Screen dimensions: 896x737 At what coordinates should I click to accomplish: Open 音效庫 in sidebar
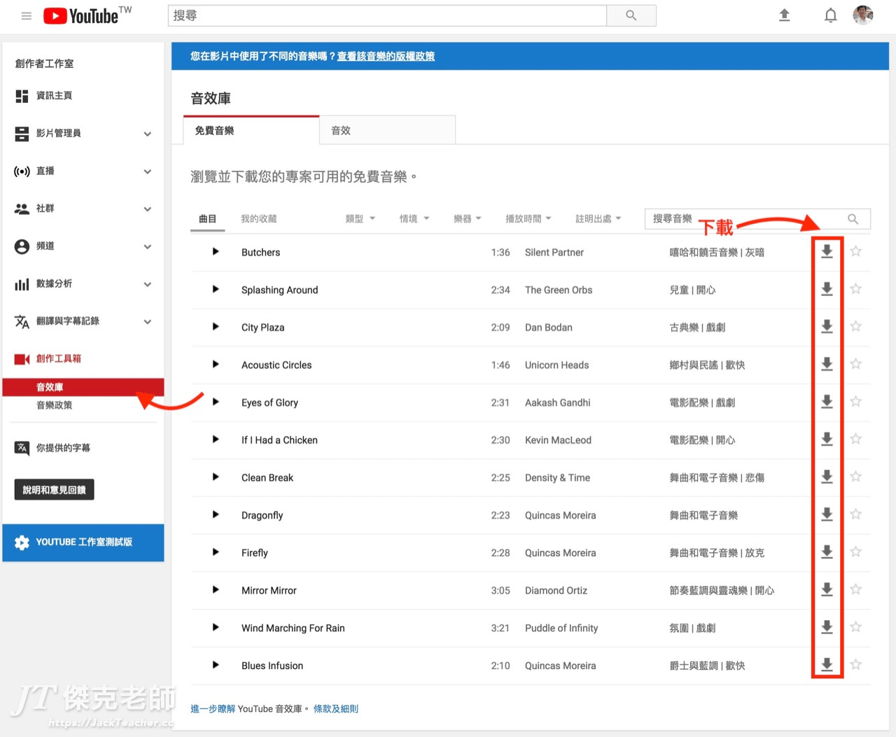[x=83, y=387]
